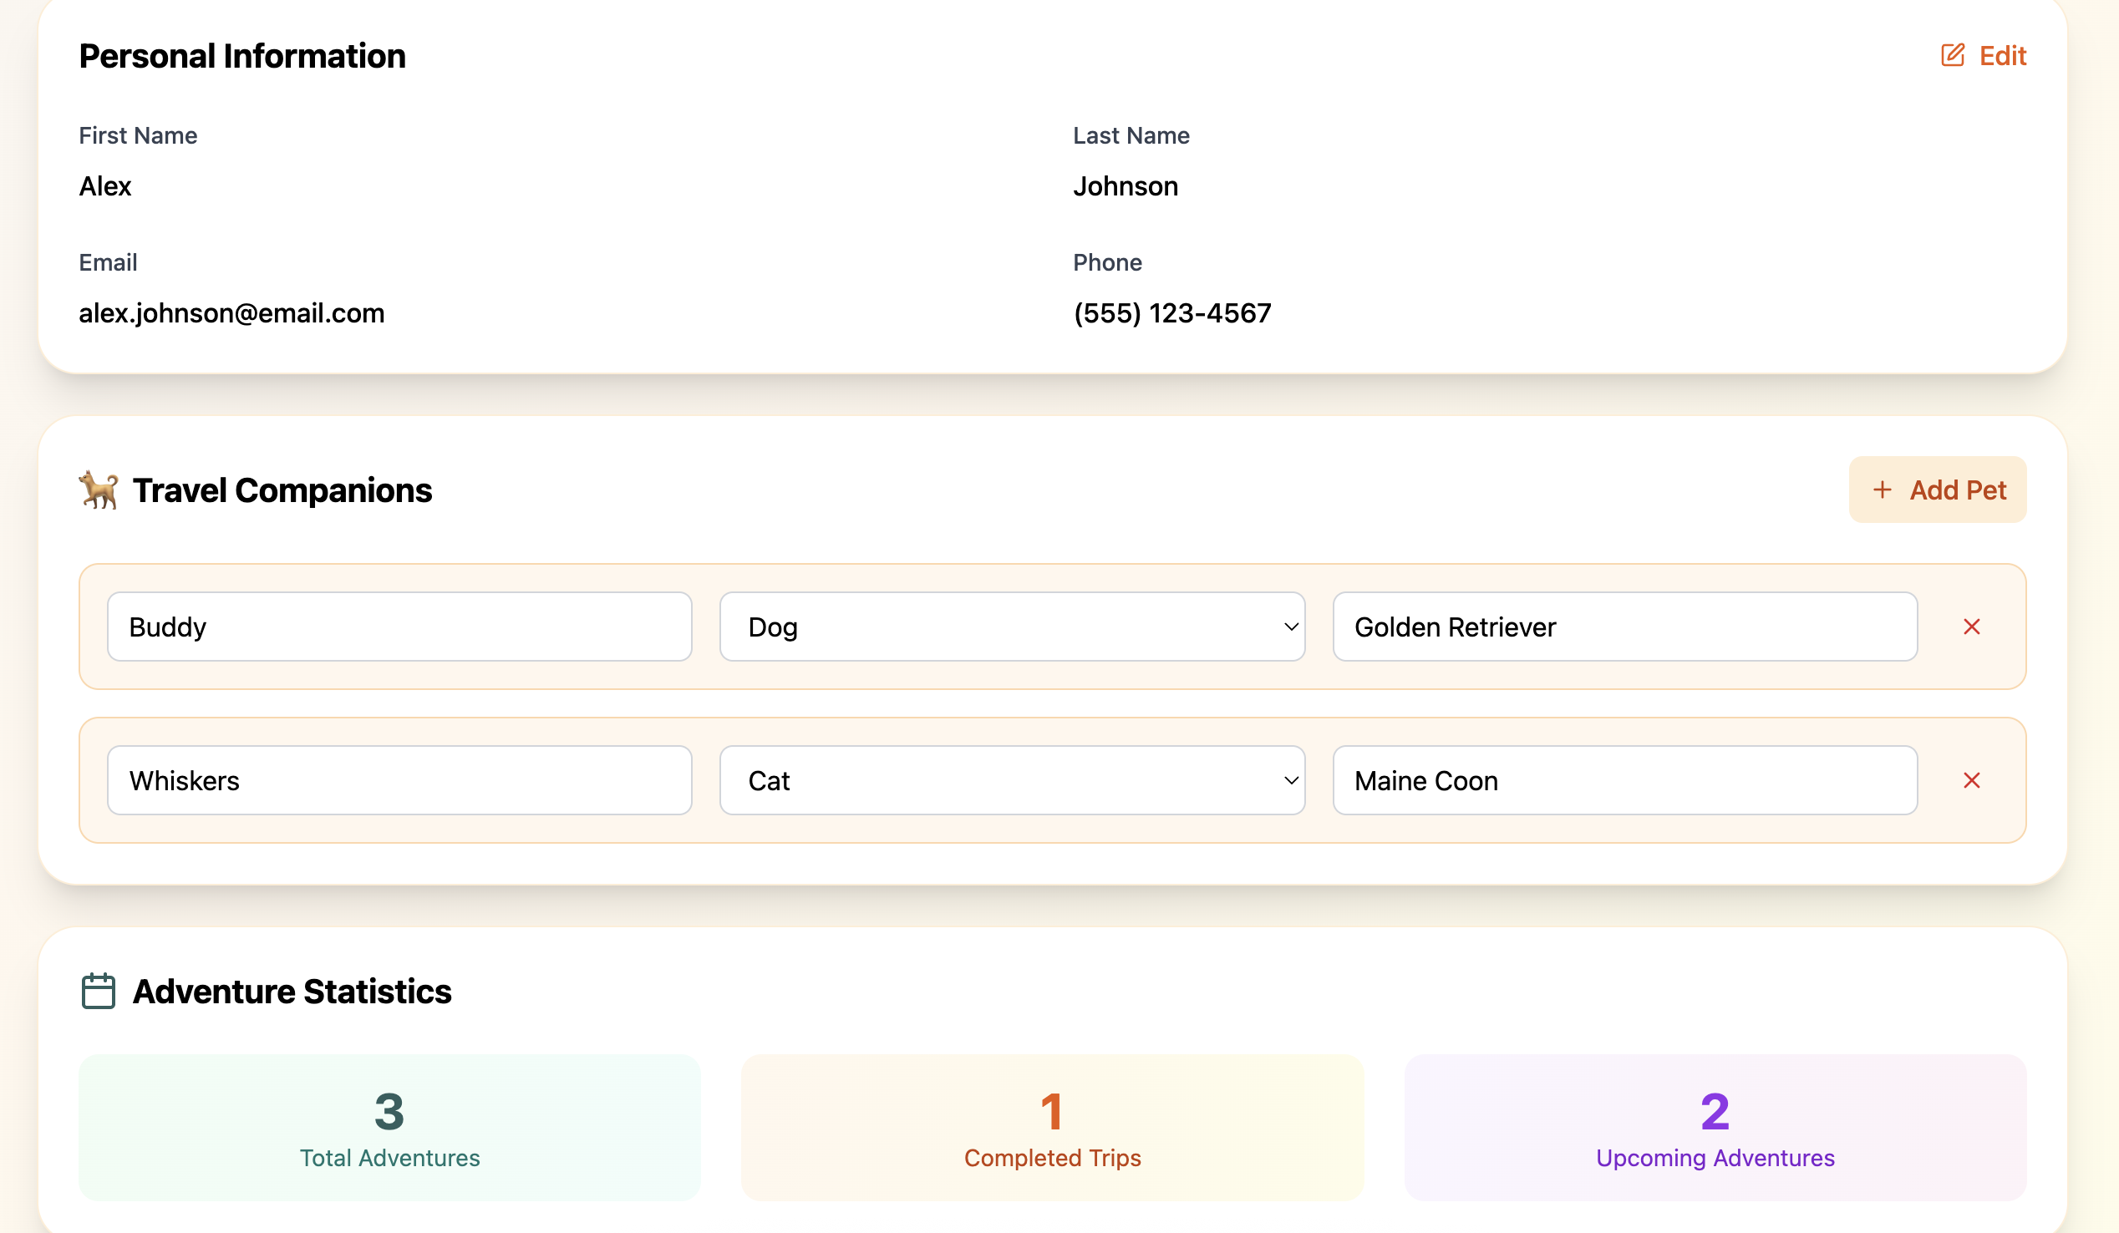Click the plus icon in Add Pet
This screenshot has height=1233, width=2119.
click(x=1882, y=490)
